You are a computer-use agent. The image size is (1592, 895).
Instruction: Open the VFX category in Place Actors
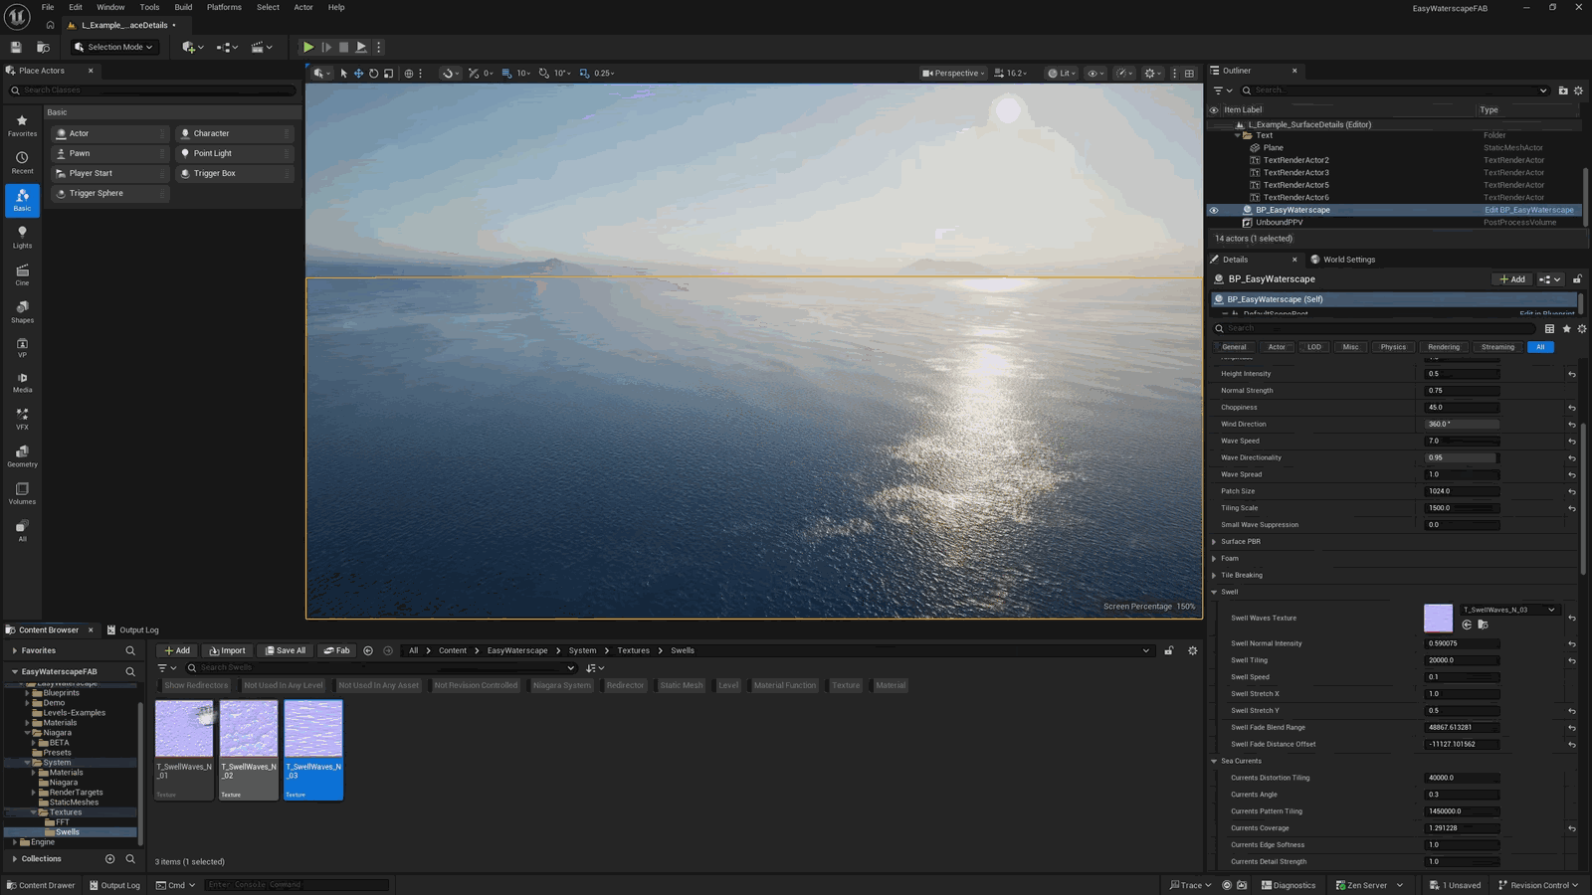22,419
